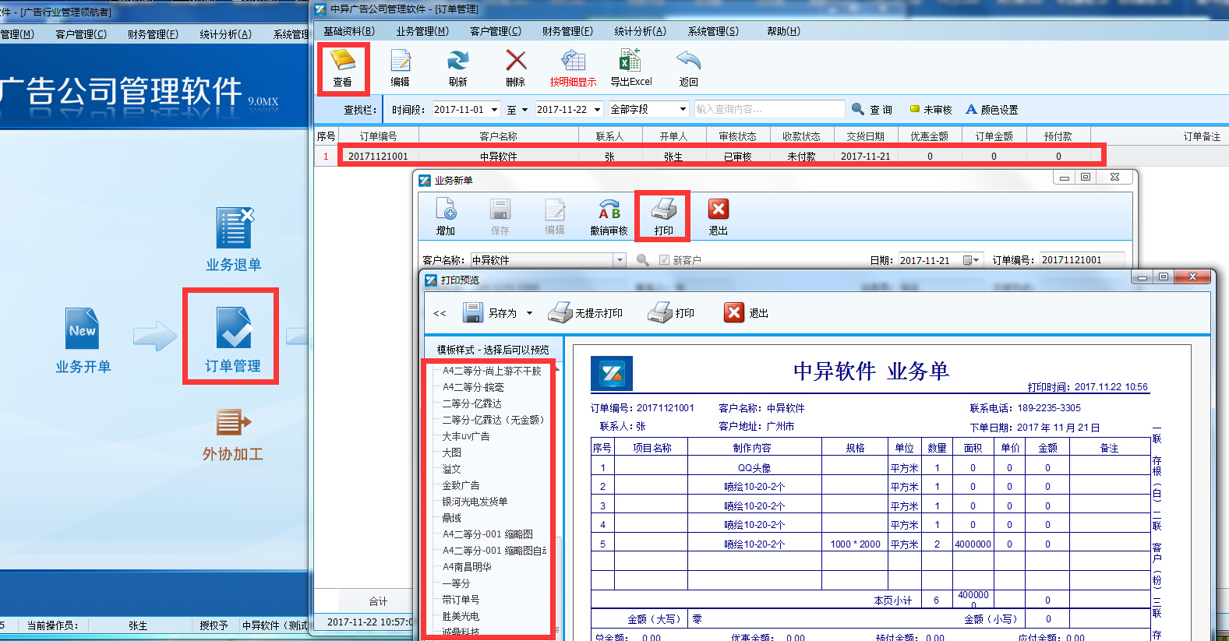The width and height of the screenshot is (1229, 641).
Task: Click the 撤销审核 AB icon
Action: click(x=609, y=210)
